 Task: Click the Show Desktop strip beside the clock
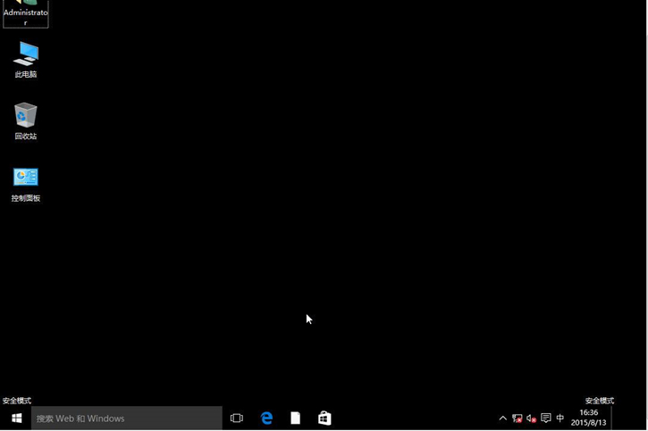pos(644,418)
